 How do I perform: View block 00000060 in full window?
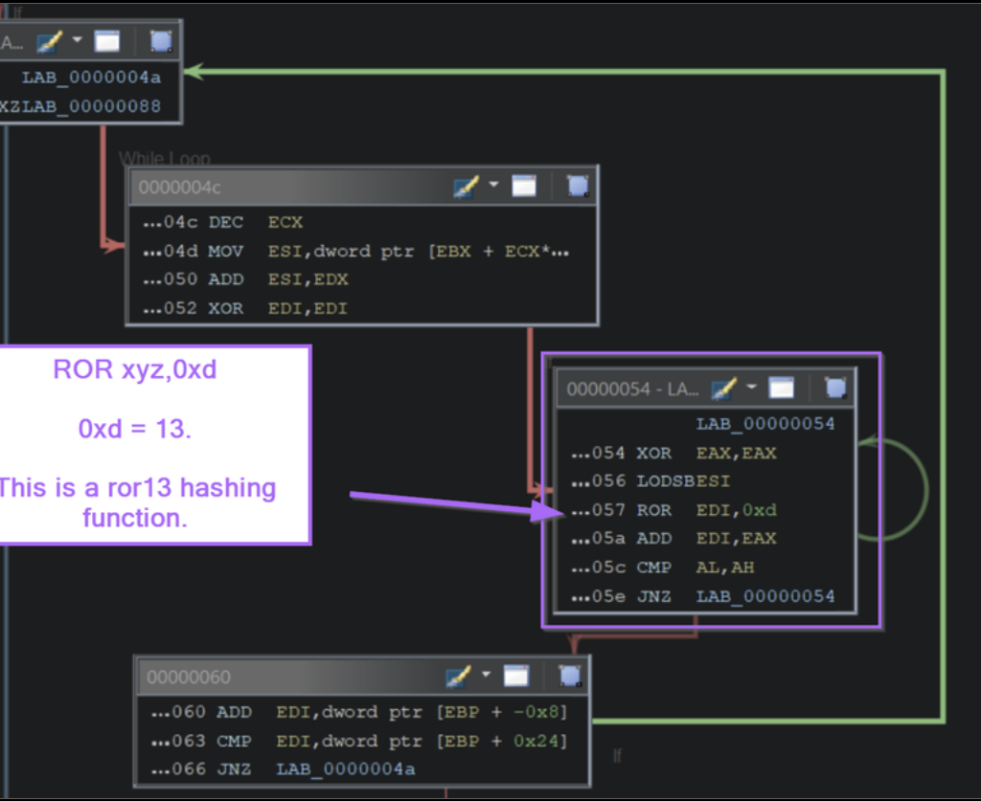coord(516,676)
